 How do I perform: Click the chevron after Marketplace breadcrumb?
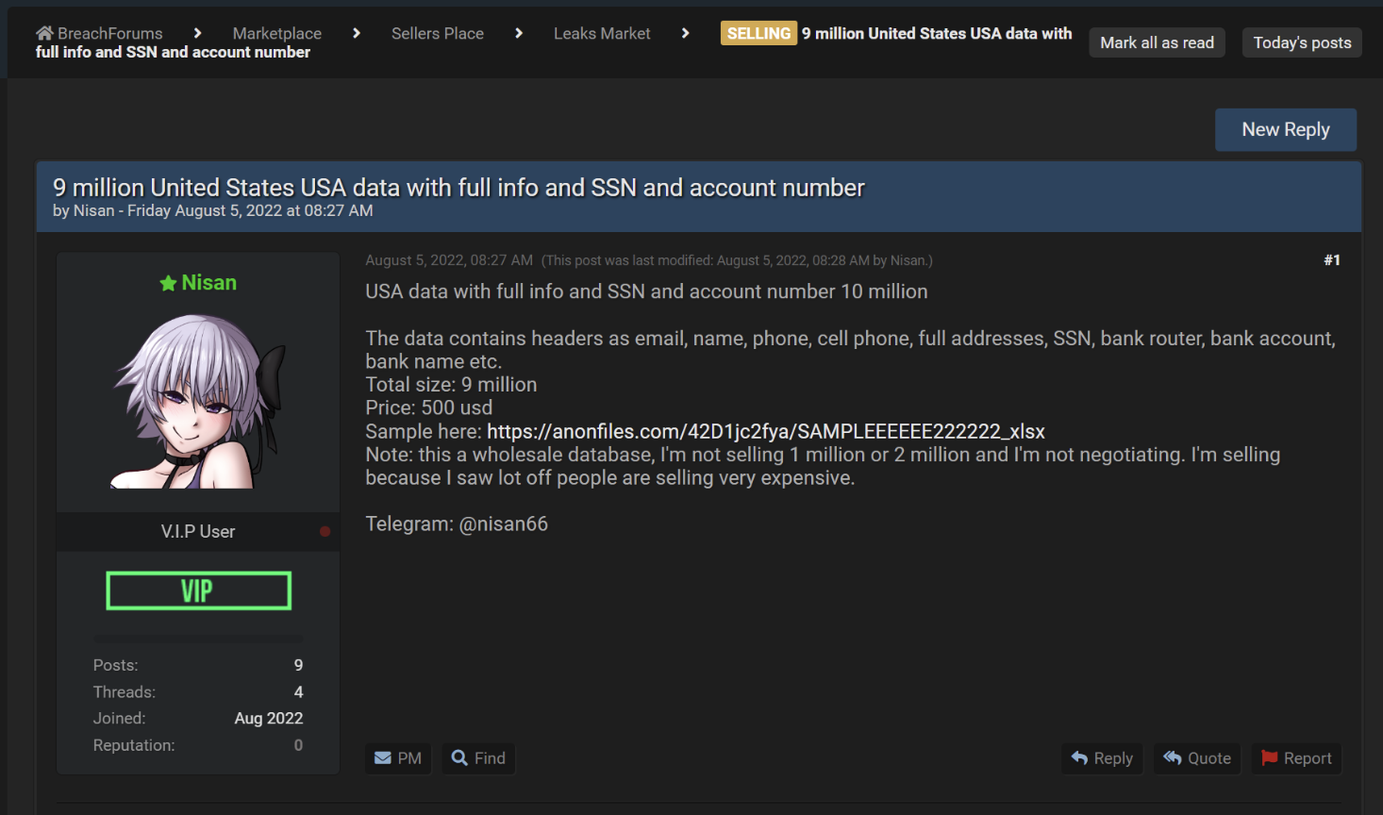pyautogui.click(x=356, y=33)
